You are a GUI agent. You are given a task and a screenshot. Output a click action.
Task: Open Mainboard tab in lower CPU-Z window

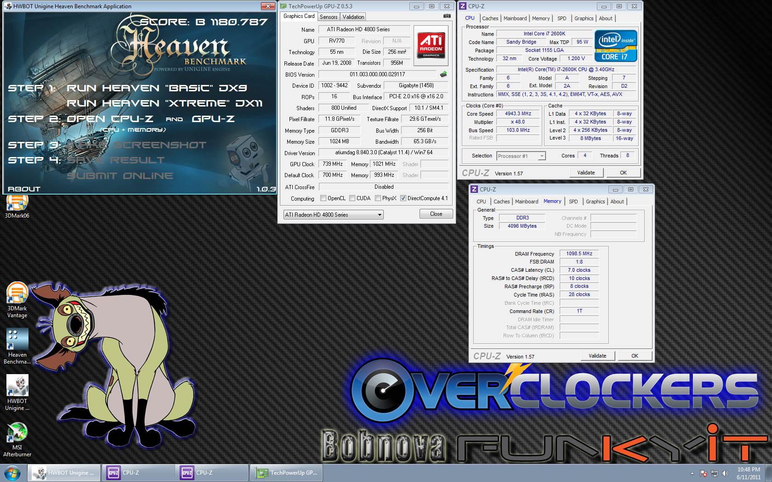[527, 202]
